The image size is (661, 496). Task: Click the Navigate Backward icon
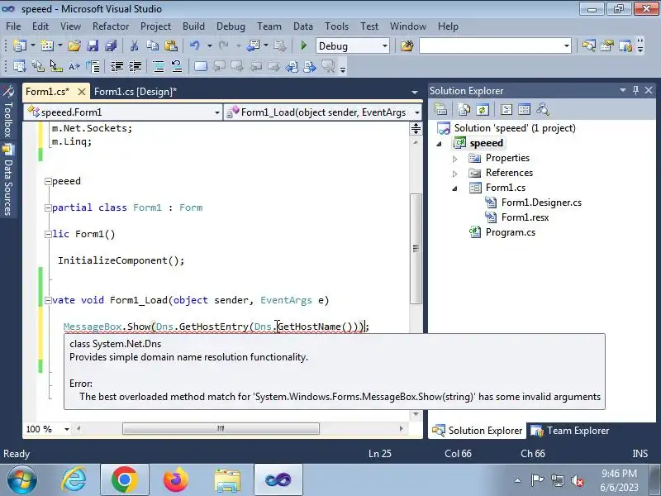(x=254, y=45)
